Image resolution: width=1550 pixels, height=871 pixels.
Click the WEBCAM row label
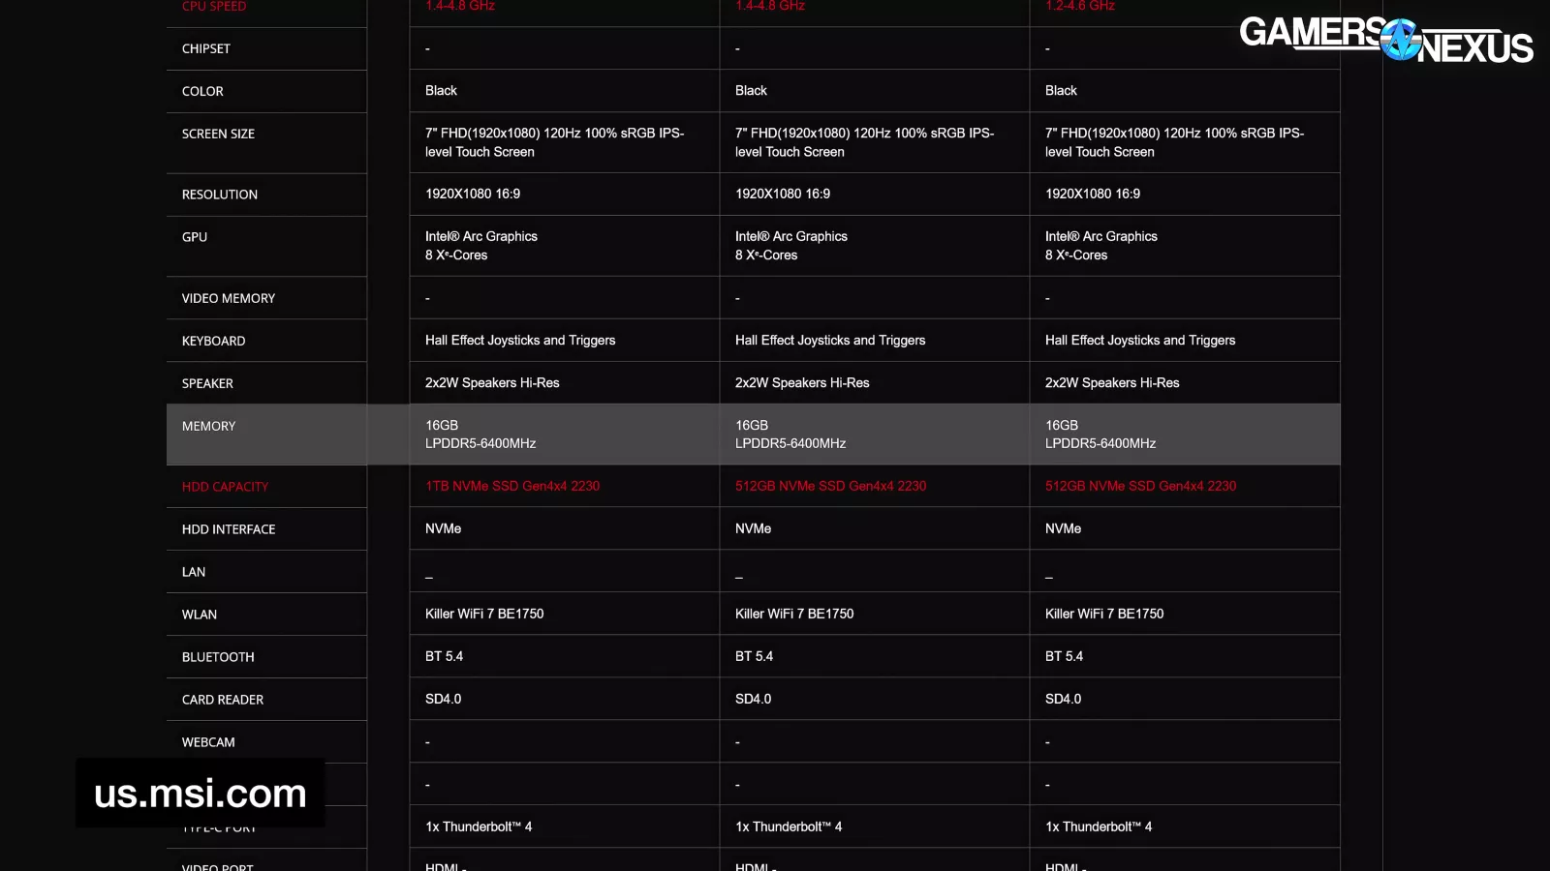pos(208,742)
